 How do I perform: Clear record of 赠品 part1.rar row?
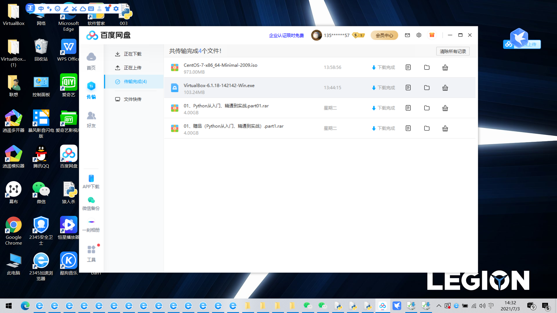click(x=445, y=128)
